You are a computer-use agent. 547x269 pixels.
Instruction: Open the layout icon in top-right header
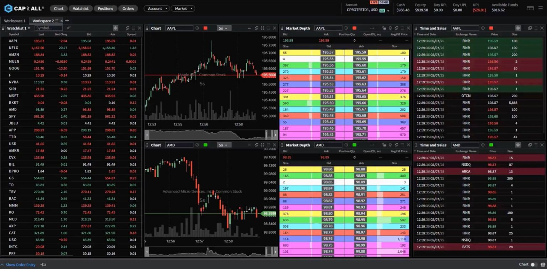click(x=530, y=8)
